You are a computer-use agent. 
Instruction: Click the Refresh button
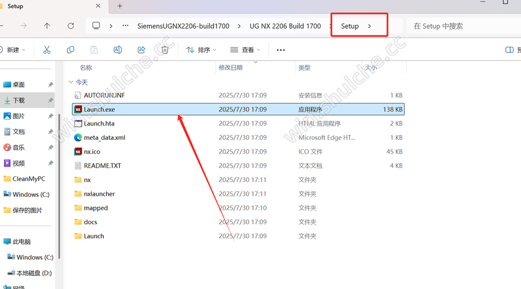tap(71, 26)
